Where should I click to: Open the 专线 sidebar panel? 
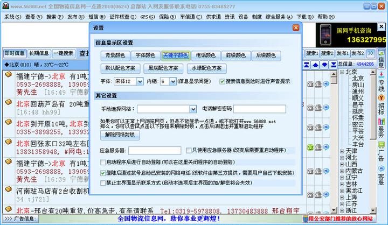381,82
